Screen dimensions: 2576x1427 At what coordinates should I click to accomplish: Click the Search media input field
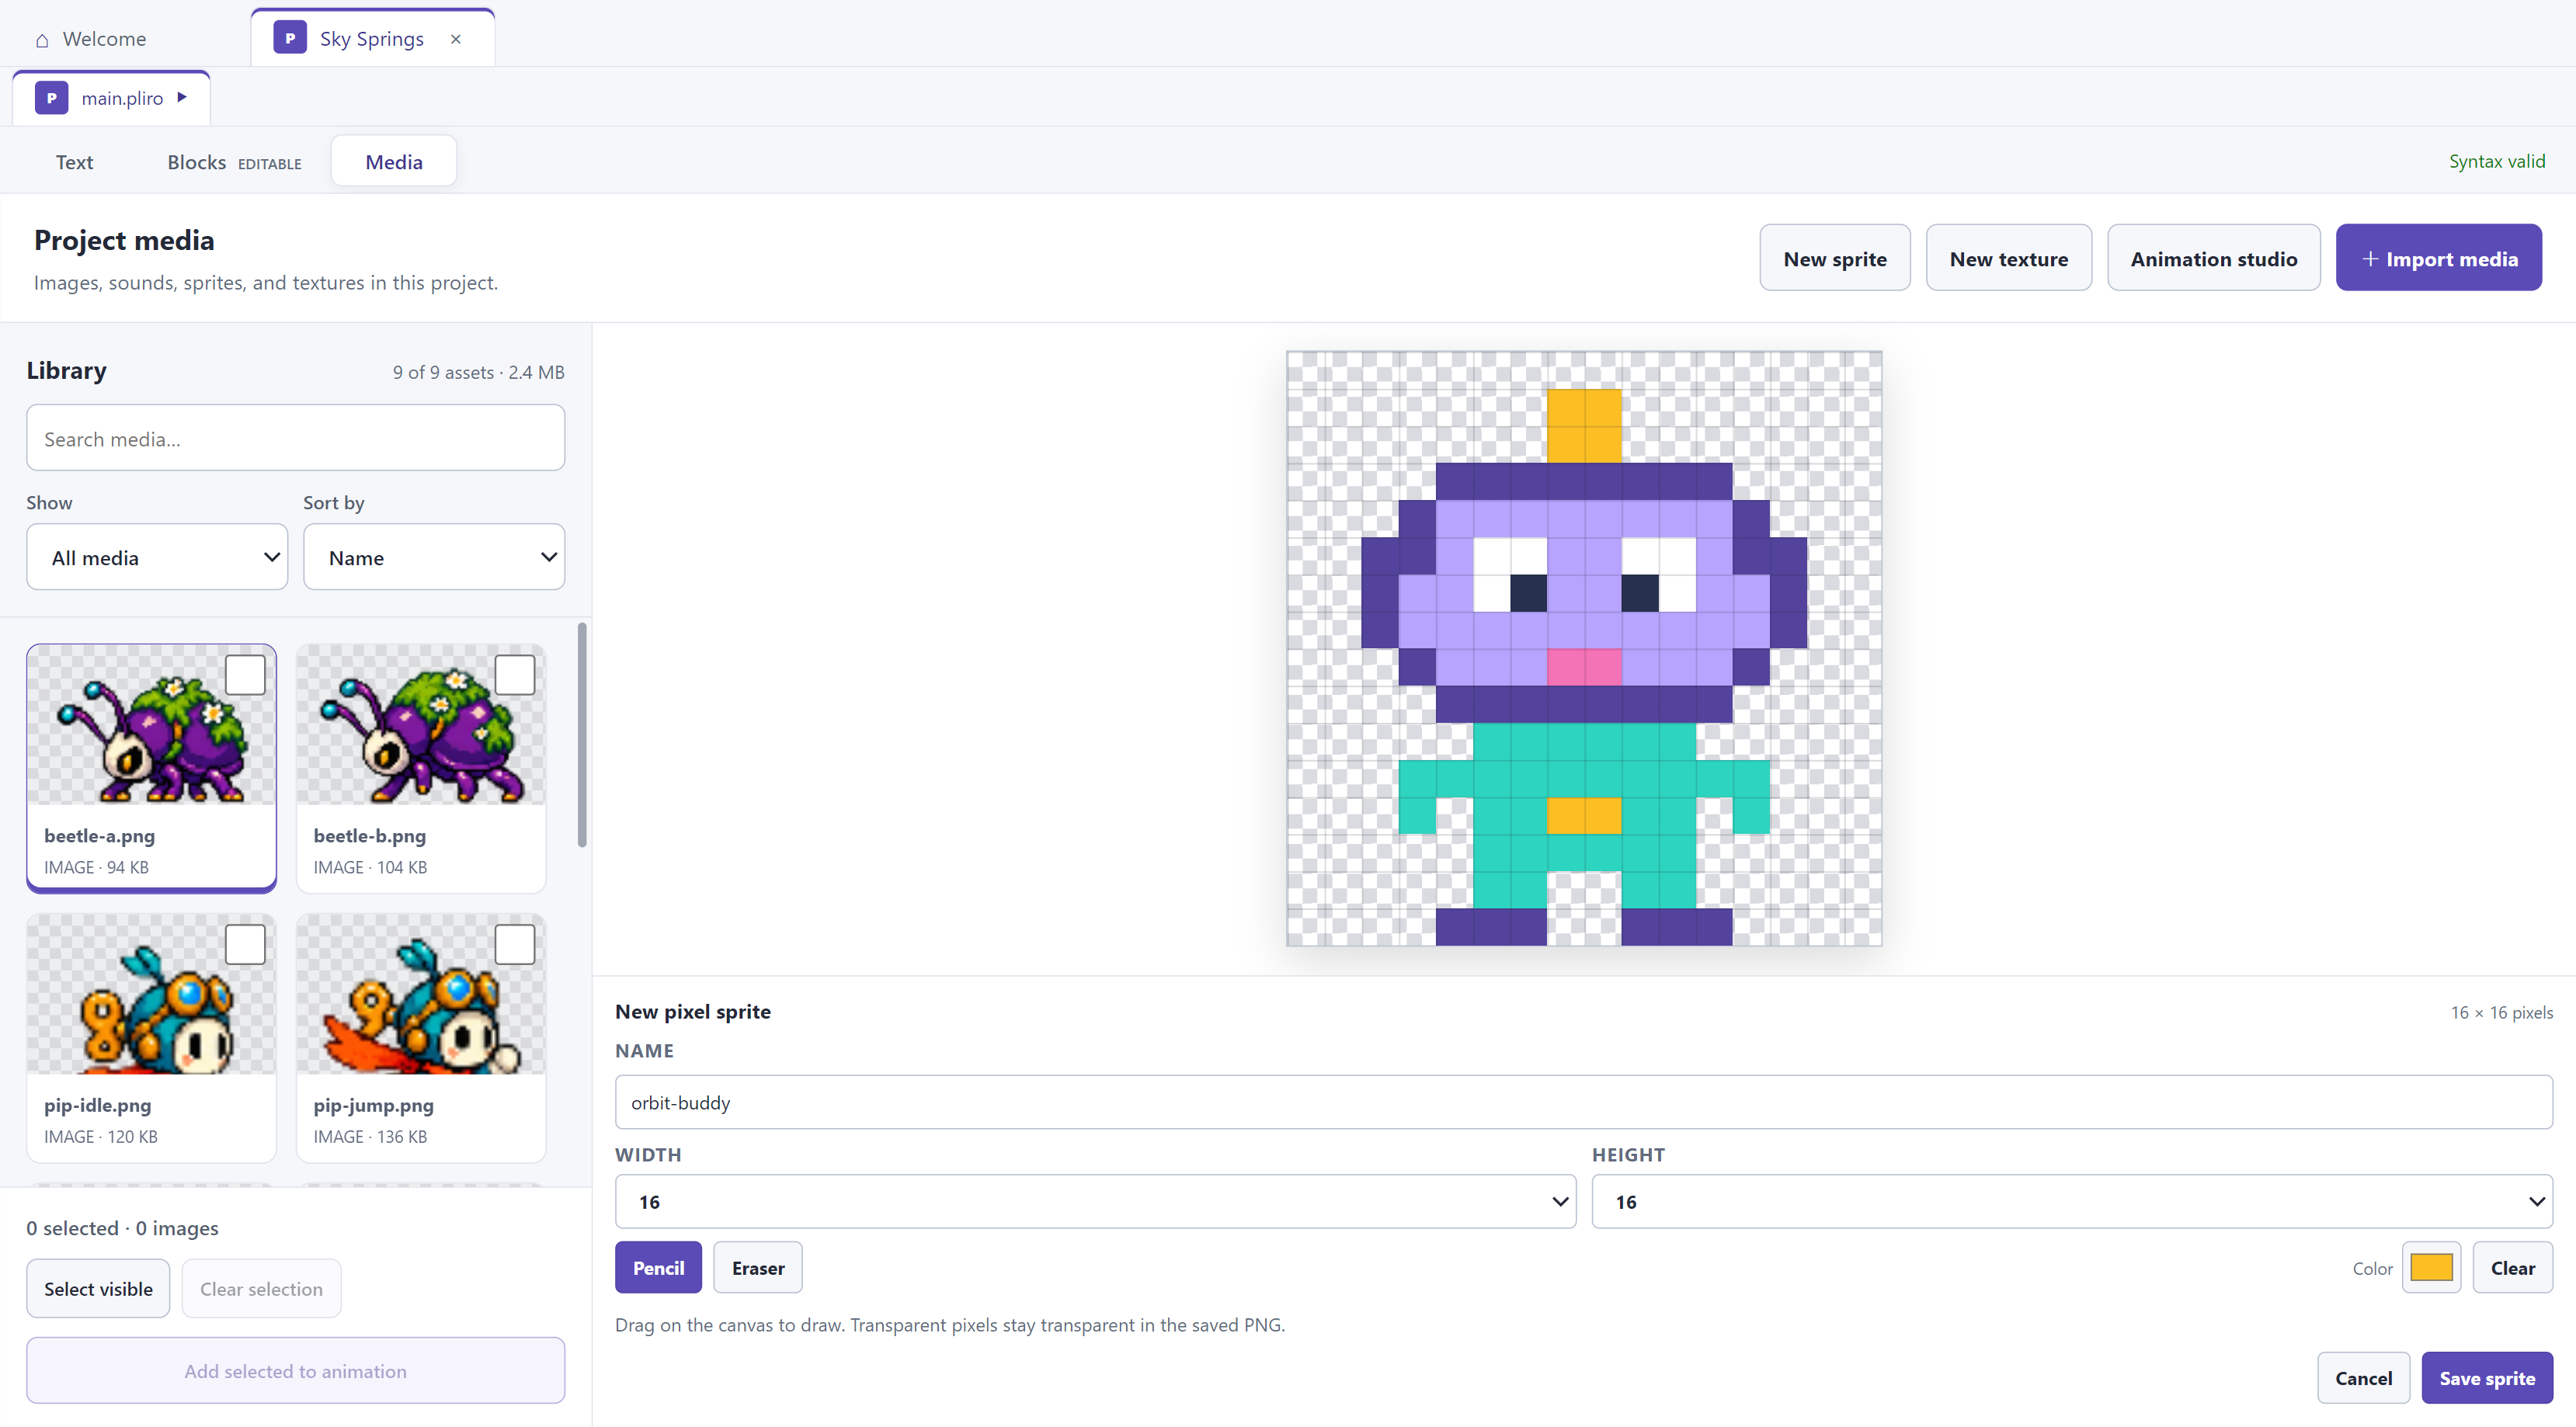[x=296, y=438]
